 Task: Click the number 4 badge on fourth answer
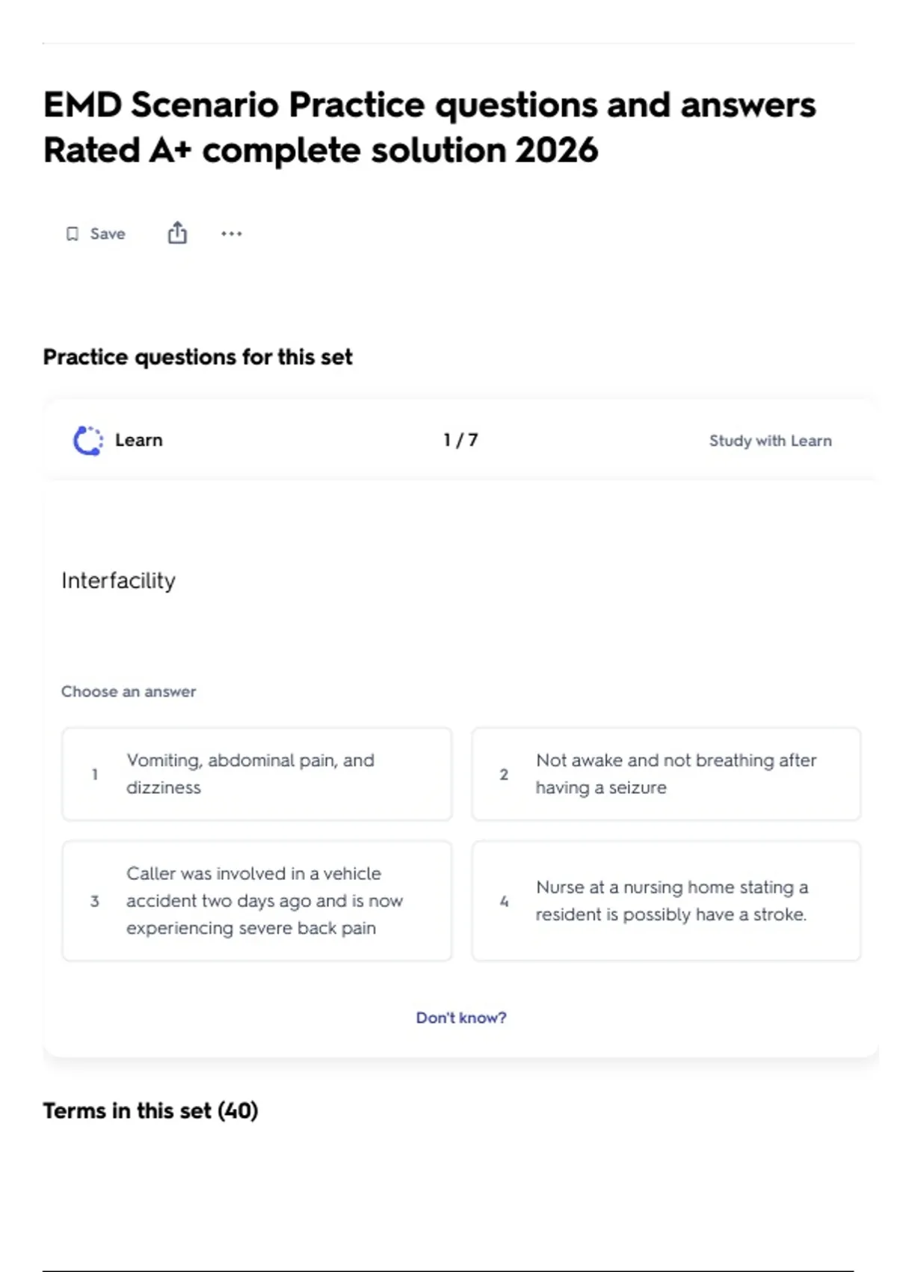pyautogui.click(x=504, y=901)
